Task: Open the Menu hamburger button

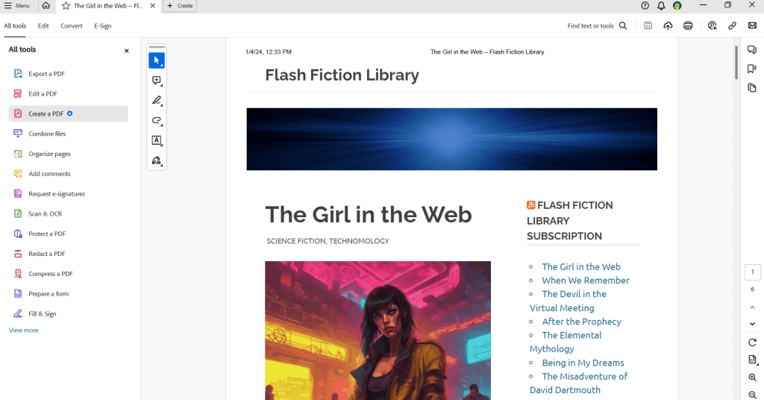Action: pos(17,6)
